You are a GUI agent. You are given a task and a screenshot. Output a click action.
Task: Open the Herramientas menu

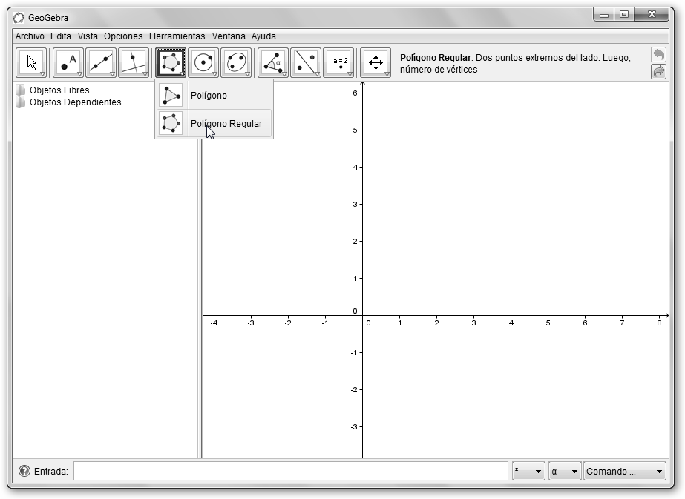click(x=177, y=36)
